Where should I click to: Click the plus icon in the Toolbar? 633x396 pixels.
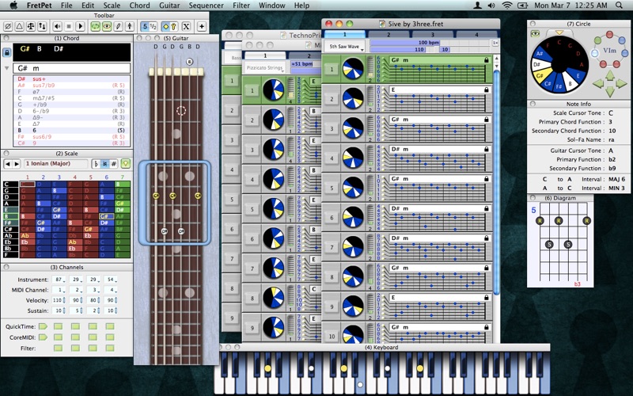(202, 27)
